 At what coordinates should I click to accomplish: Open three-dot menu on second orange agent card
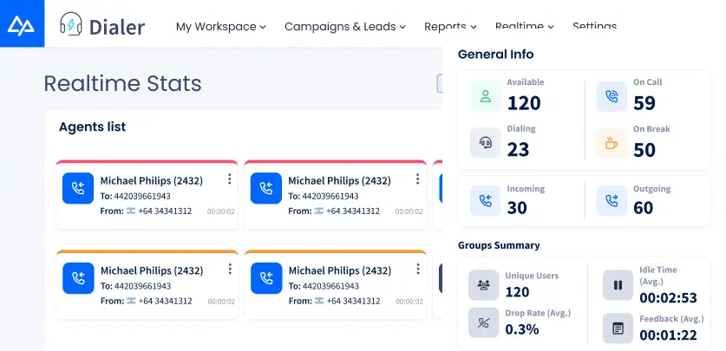tap(417, 270)
